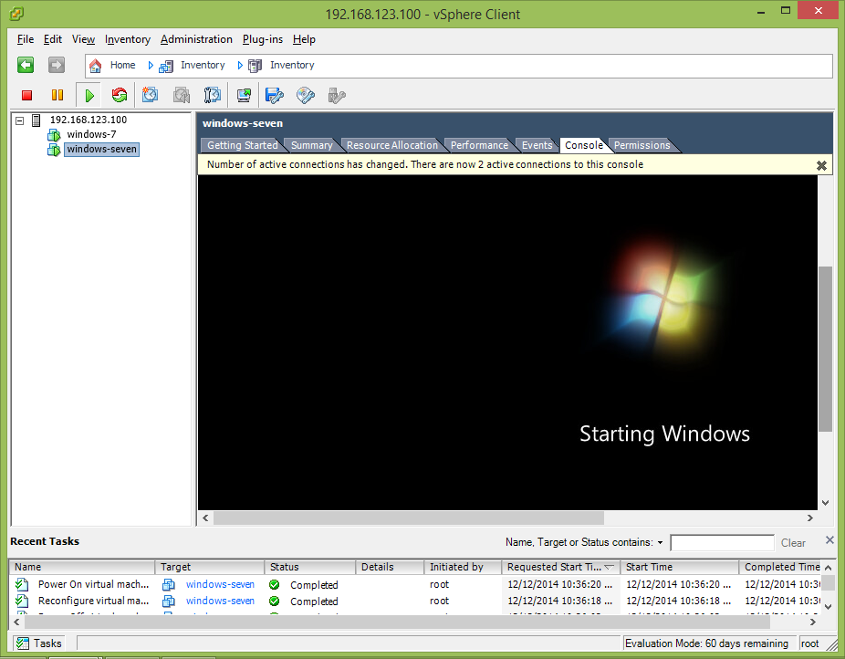The width and height of the screenshot is (845, 659).
Task: Click the Tasks button in the status bar
Action: point(39,643)
